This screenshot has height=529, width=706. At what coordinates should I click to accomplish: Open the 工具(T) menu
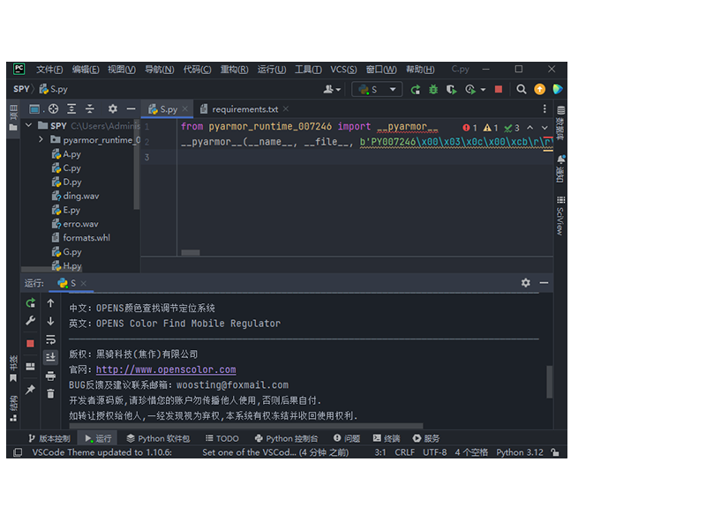click(308, 70)
